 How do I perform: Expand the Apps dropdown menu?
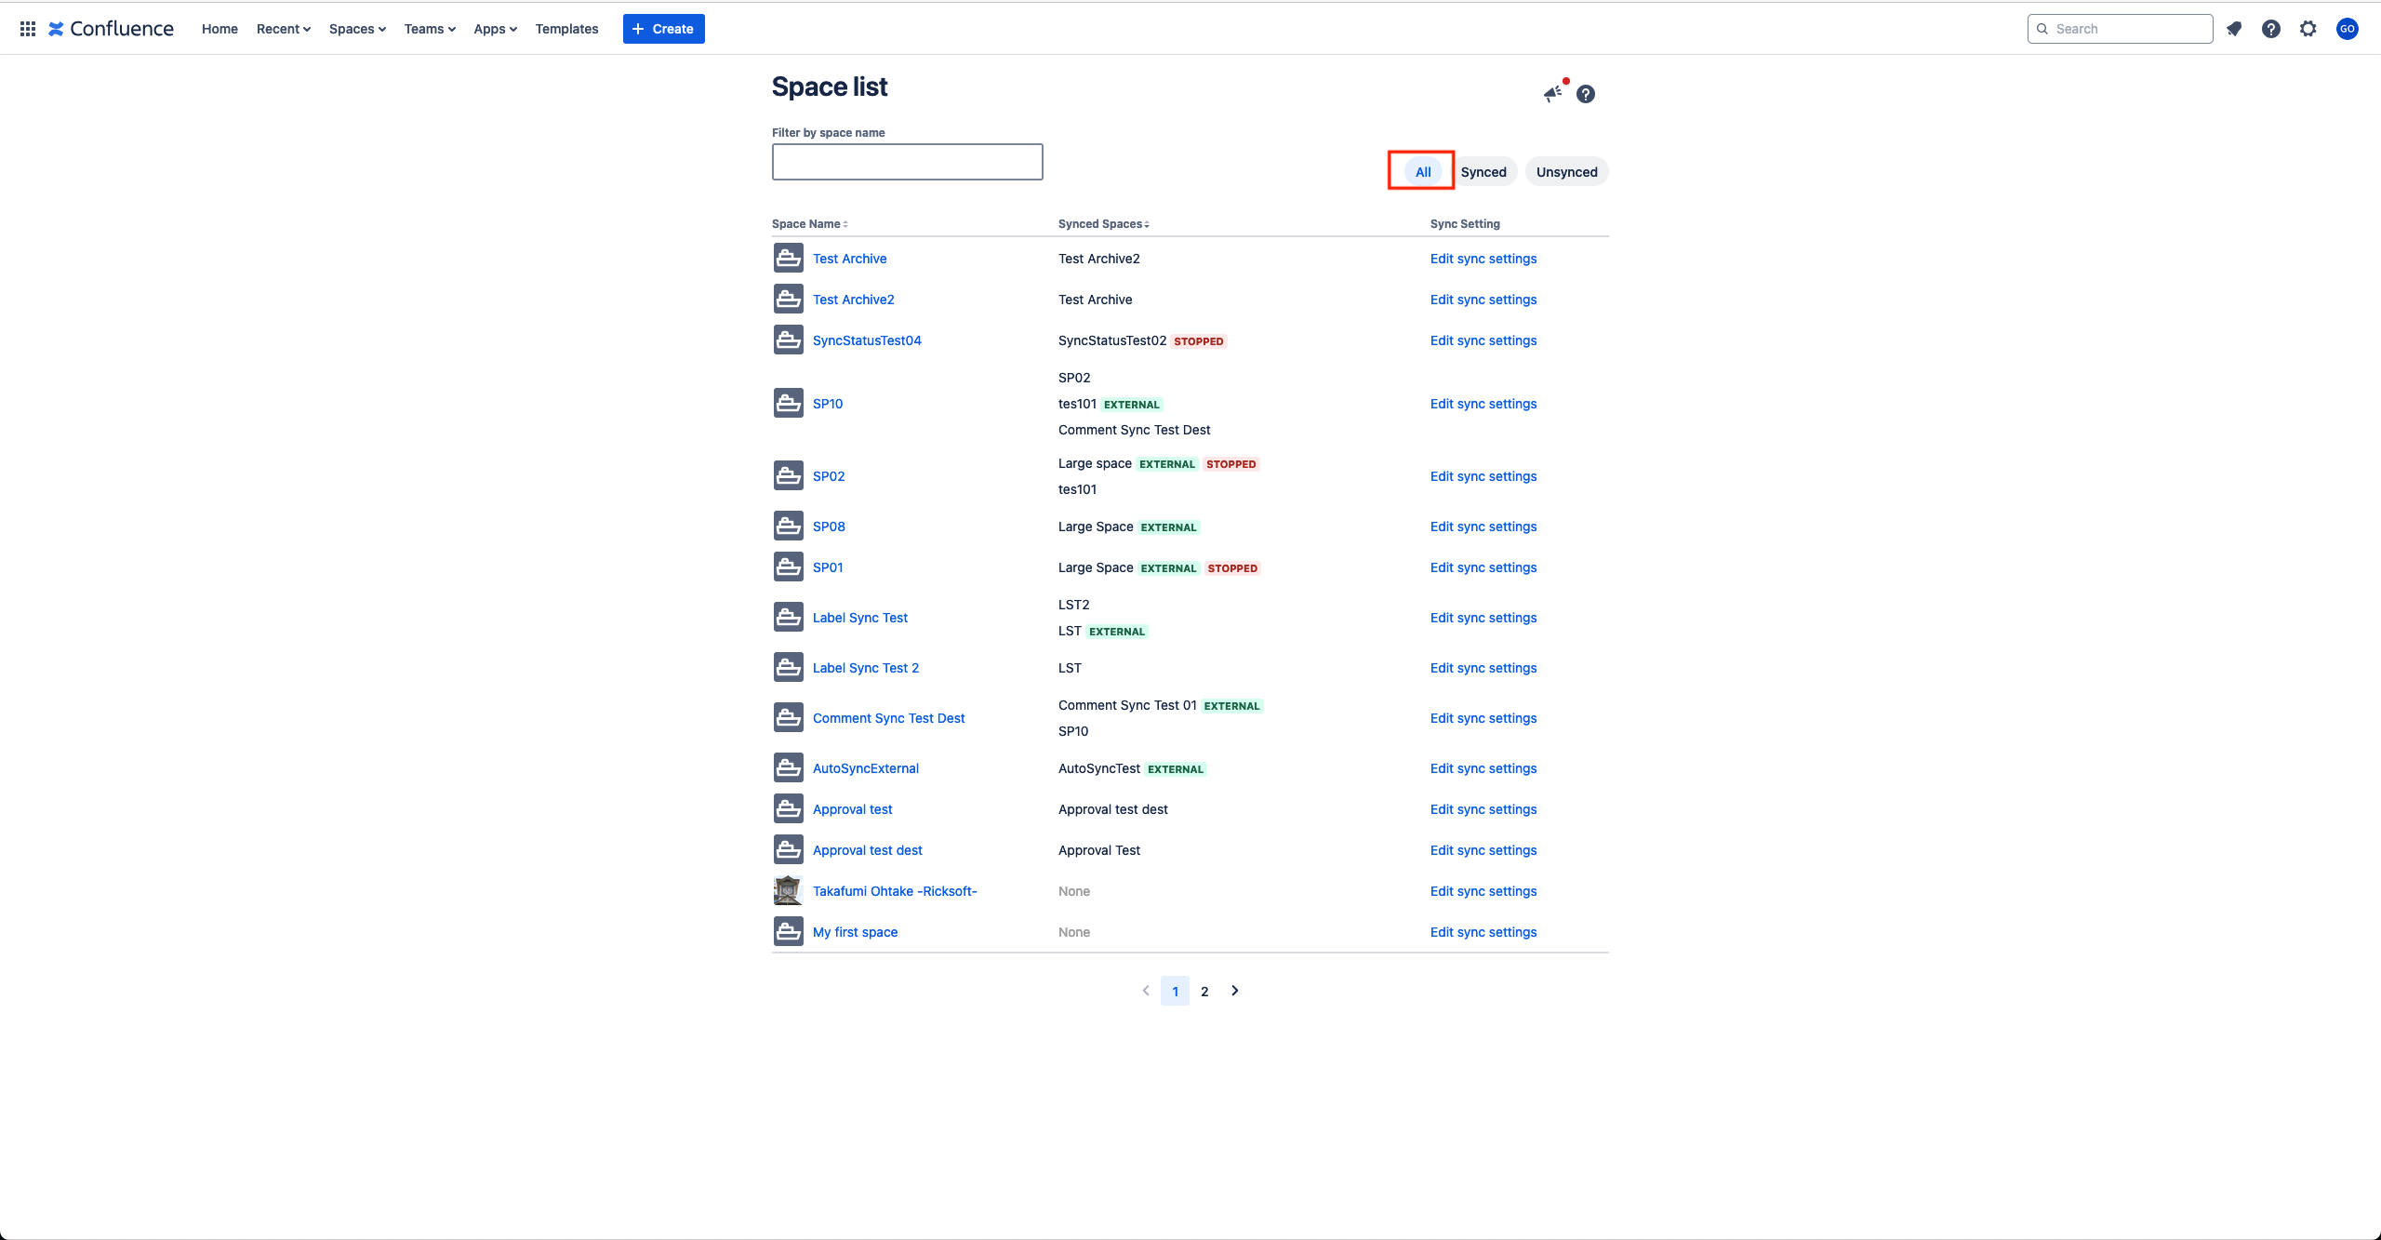495,29
